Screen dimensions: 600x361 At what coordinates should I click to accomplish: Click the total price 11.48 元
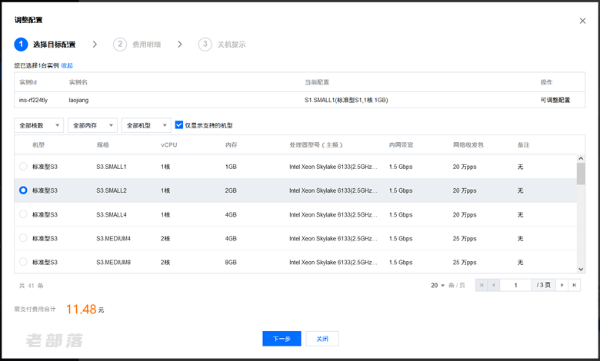click(x=85, y=309)
